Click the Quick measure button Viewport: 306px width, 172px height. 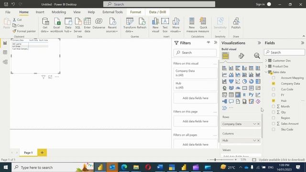tap(203, 25)
